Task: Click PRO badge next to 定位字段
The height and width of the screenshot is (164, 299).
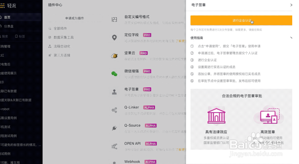Action: point(147,35)
